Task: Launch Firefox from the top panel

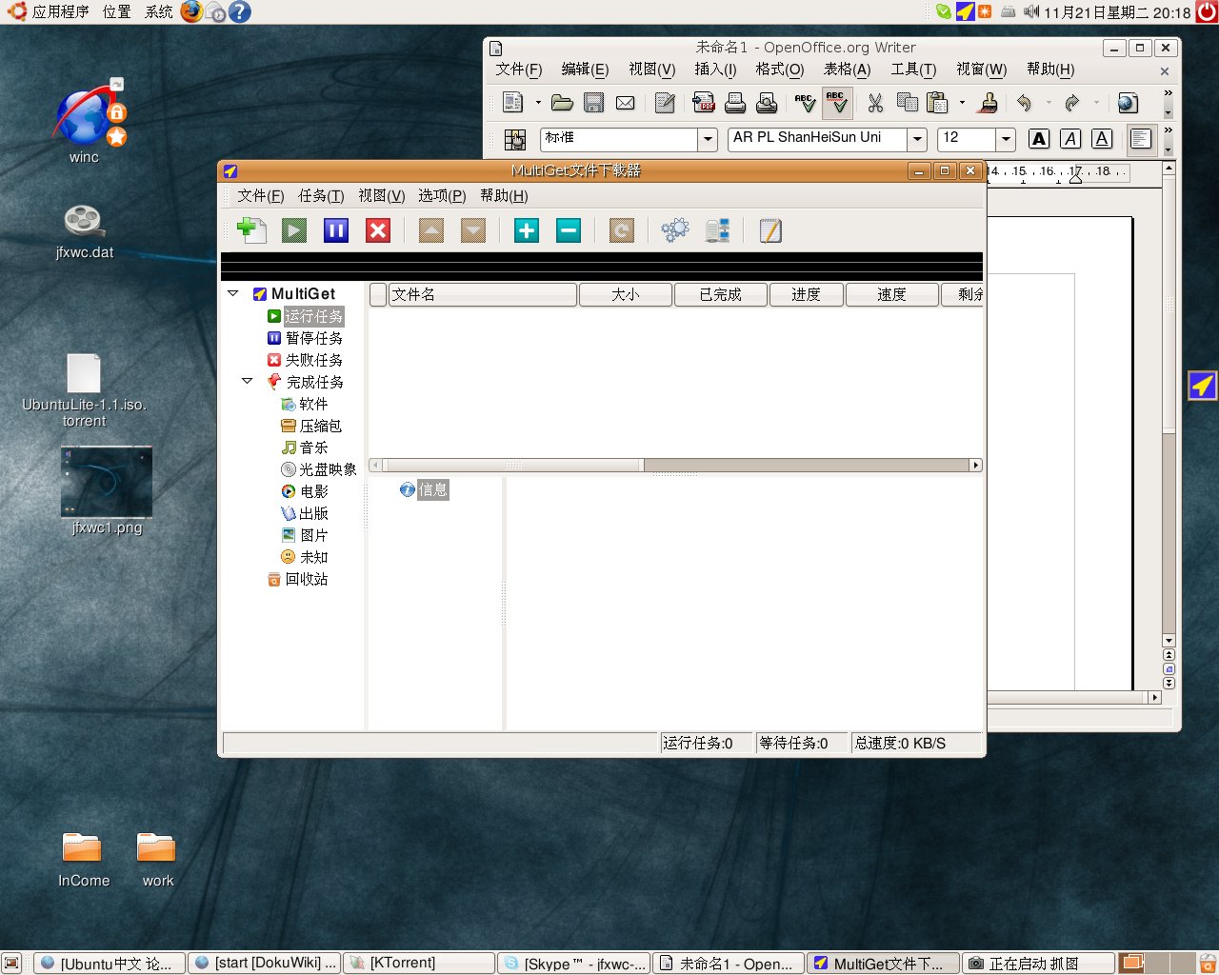Action: click(191, 11)
